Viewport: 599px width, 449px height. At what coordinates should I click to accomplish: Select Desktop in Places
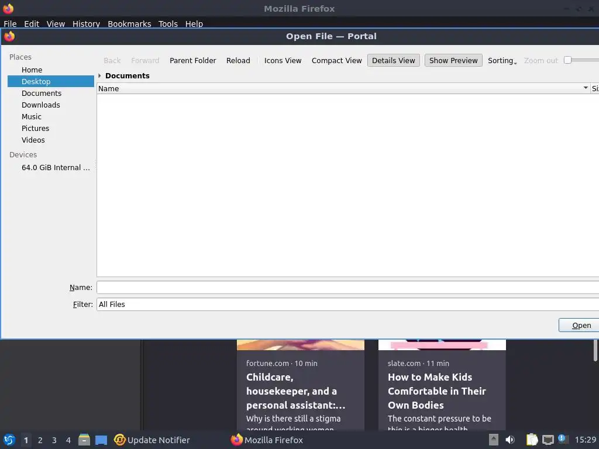(51, 81)
